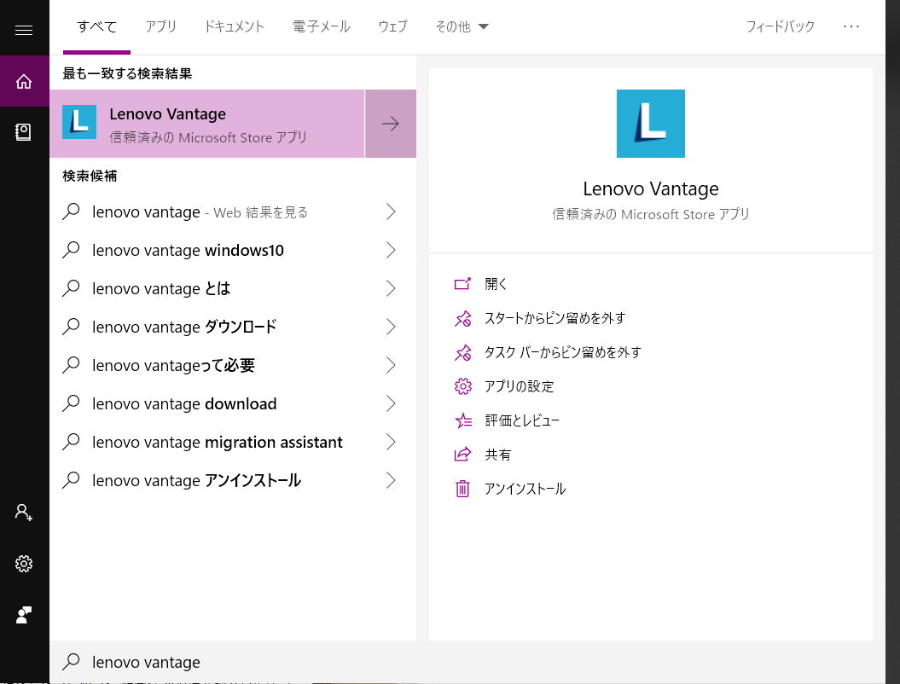Open the settings gear in sidebar
Image resolution: width=900 pixels, height=684 pixels.
tap(24, 564)
